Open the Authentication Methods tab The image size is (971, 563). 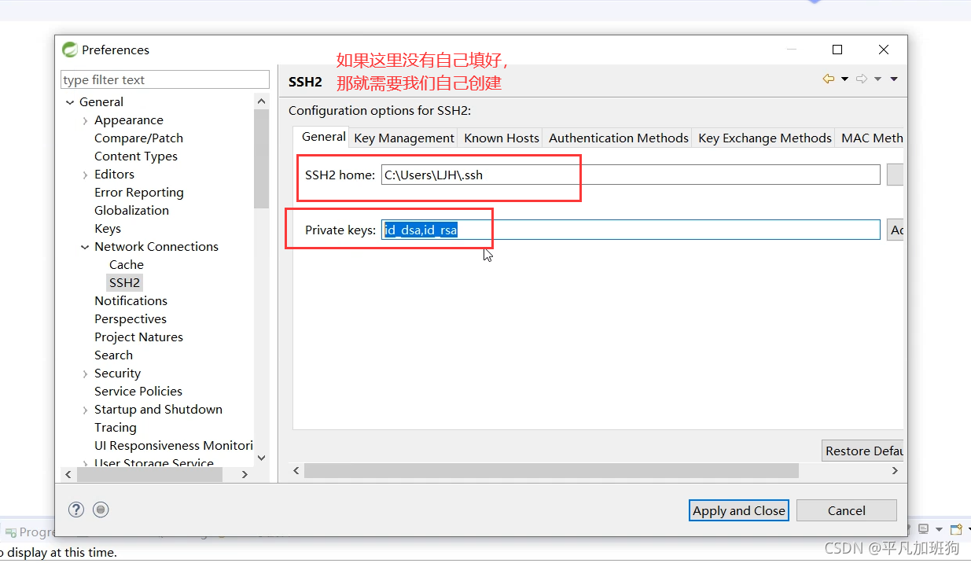[x=619, y=138]
